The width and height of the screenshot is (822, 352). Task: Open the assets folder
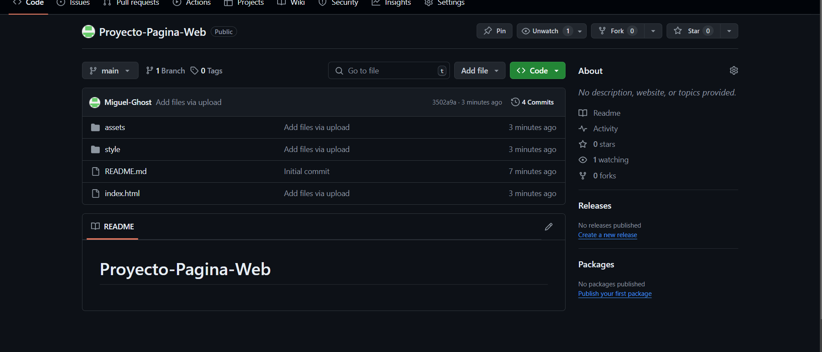[115, 127]
